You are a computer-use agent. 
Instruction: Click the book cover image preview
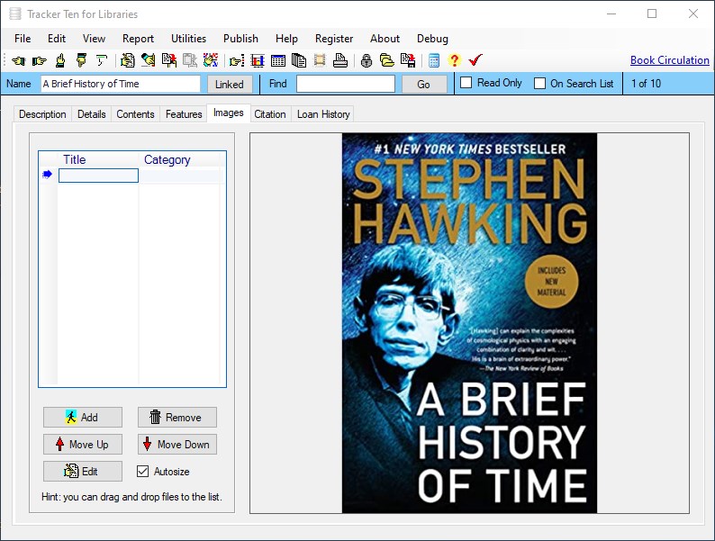469,323
